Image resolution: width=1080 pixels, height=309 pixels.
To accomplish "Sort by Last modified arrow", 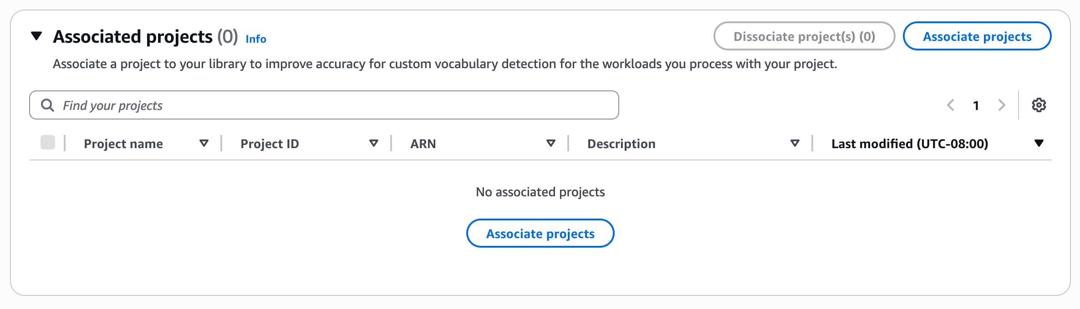I will coord(1039,144).
